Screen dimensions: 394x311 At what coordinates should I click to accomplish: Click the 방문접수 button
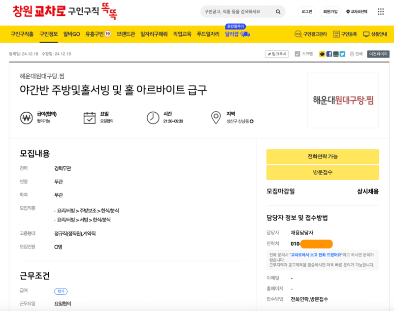point(322,172)
